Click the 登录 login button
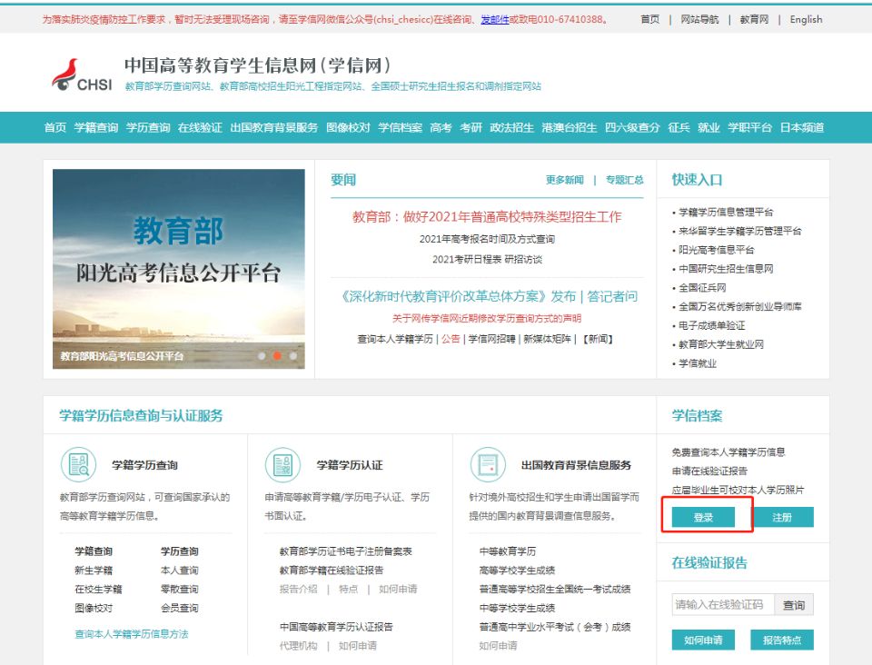Image resolution: width=872 pixels, height=665 pixels. (x=703, y=517)
